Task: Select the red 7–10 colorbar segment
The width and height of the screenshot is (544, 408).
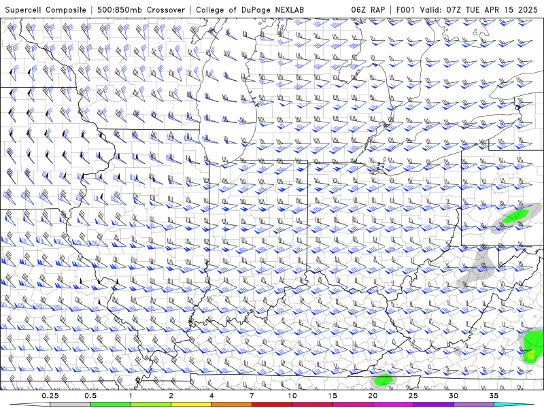Action: 271,405
